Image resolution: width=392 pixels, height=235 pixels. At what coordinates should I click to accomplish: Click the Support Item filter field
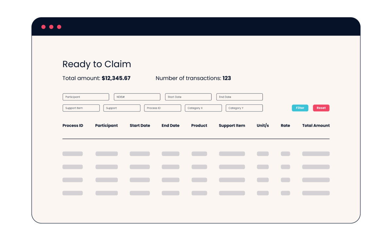[81, 108]
